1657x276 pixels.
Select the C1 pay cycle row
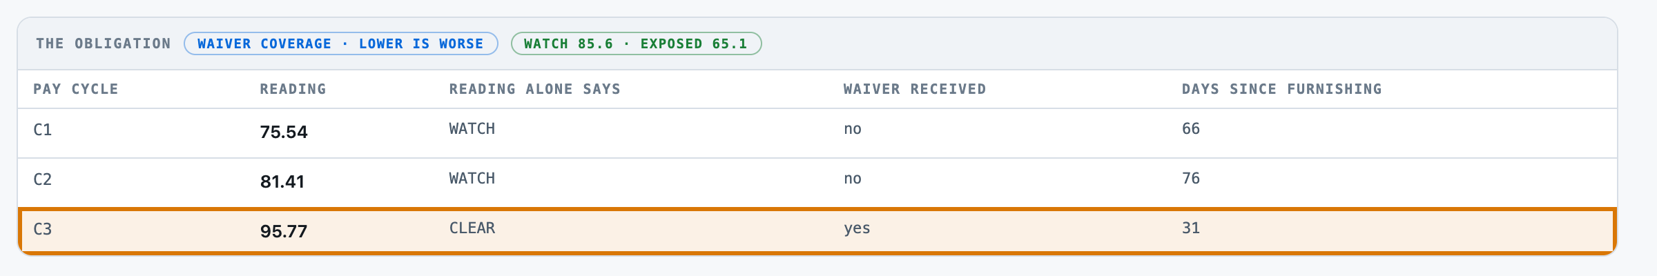tap(817, 133)
